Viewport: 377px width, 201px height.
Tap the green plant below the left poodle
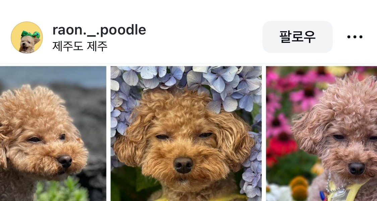tap(62, 190)
